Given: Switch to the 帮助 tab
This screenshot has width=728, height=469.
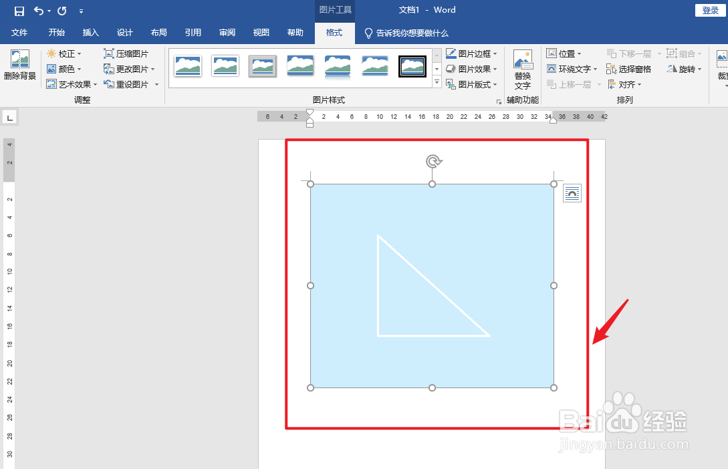Looking at the screenshot, I should [x=295, y=33].
